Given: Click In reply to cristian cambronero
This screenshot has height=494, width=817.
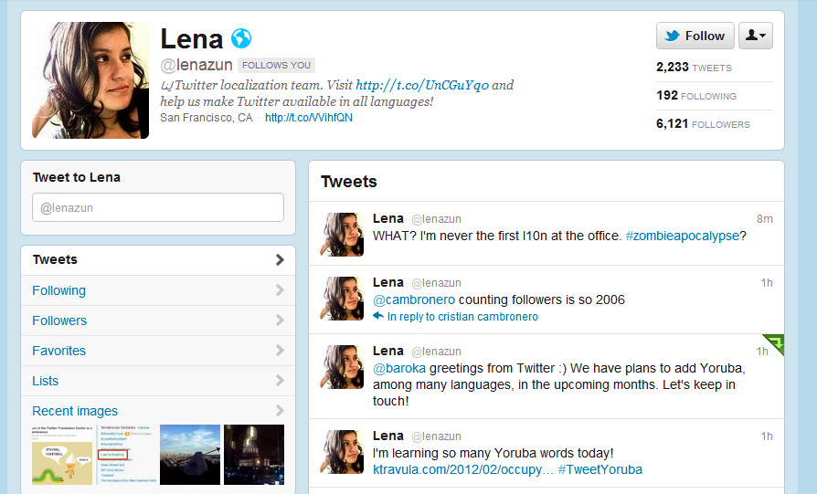Looking at the screenshot, I should (x=462, y=317).
